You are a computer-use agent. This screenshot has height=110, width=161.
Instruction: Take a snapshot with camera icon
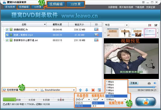coord(149,83)
